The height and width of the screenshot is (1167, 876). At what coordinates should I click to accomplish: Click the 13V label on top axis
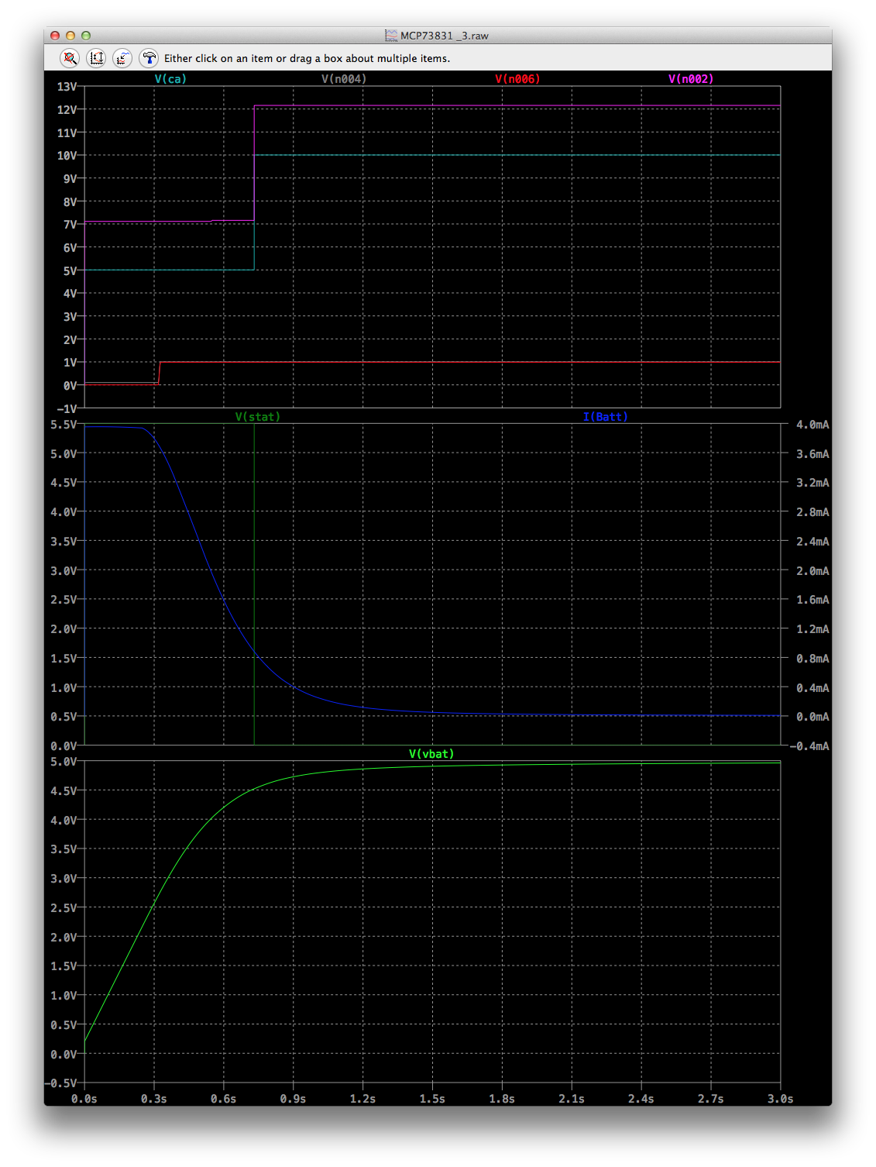pos(67,87)
